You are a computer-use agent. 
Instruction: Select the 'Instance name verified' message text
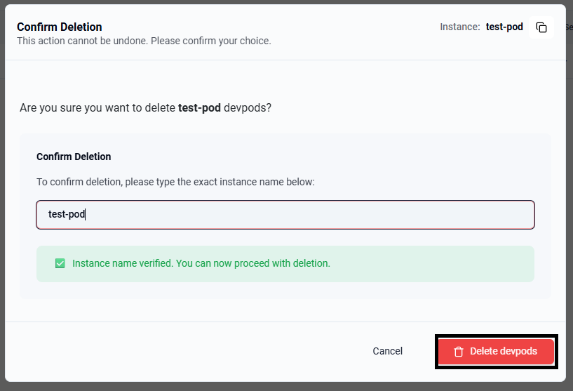point(201,263)
